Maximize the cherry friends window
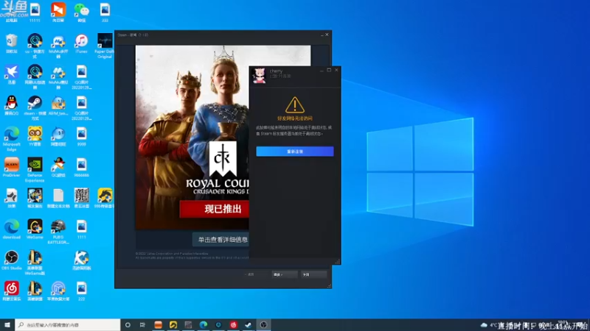590x331 pixels. click(329, 70)
